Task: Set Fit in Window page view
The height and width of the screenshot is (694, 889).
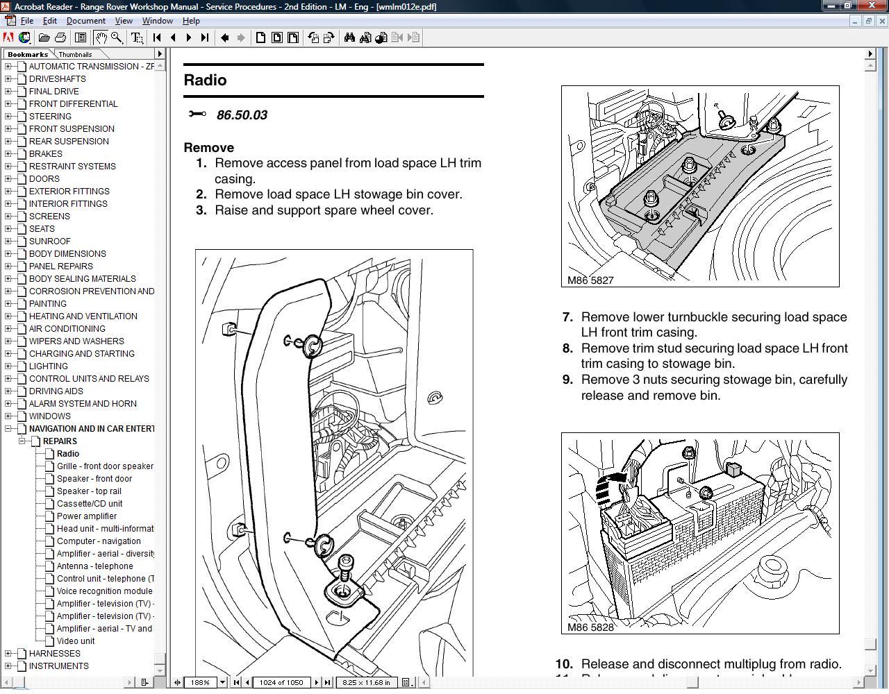Action: (x=277, y=37)
